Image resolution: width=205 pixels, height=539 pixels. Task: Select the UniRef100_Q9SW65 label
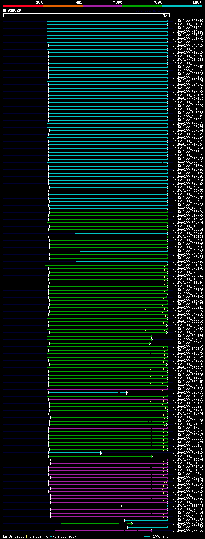click(188, 392)
